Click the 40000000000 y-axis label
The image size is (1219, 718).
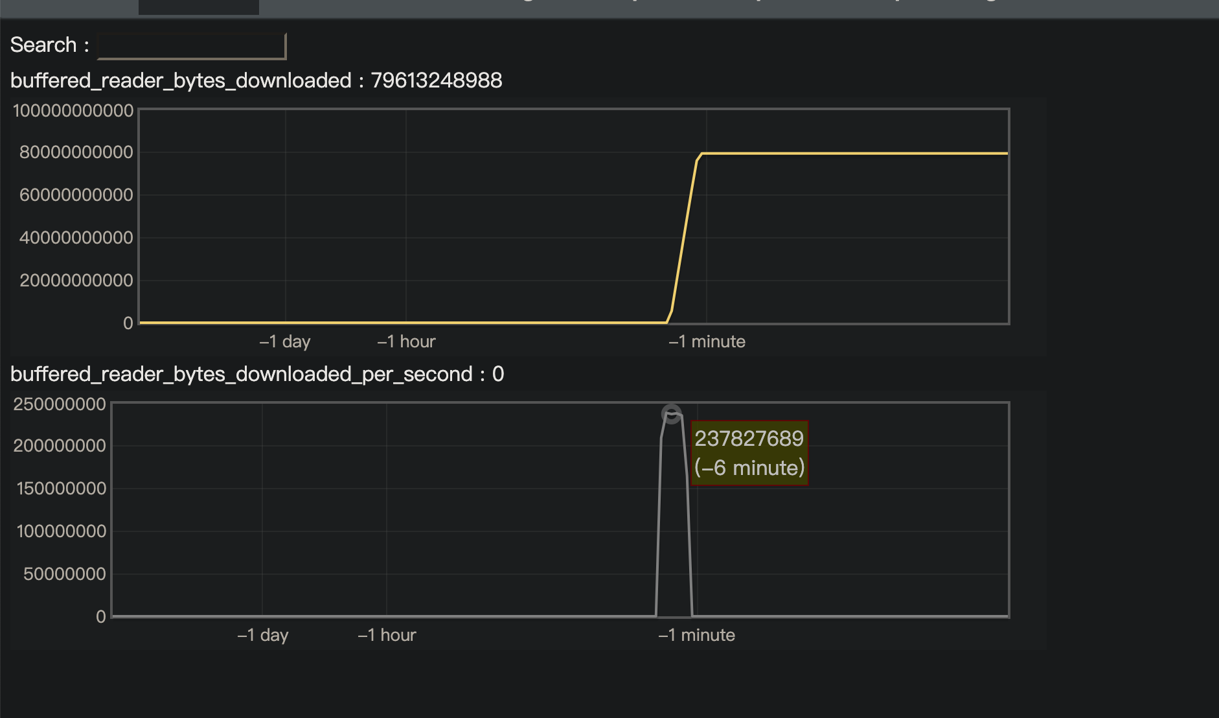coord(76,238)
